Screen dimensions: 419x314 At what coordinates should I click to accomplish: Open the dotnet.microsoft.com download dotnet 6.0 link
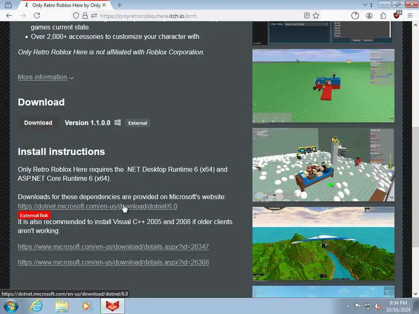coord(97,206)
